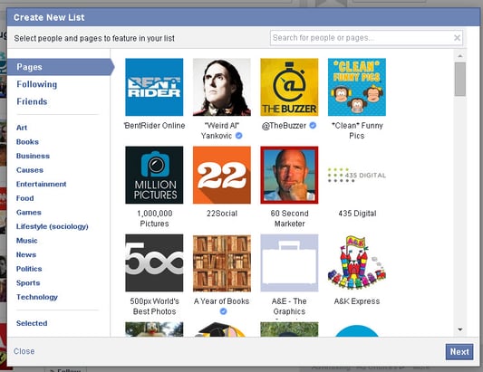This screenshot has height=372, width=483.
Task: Click the '22Social' name label
Action: point(222,214)
